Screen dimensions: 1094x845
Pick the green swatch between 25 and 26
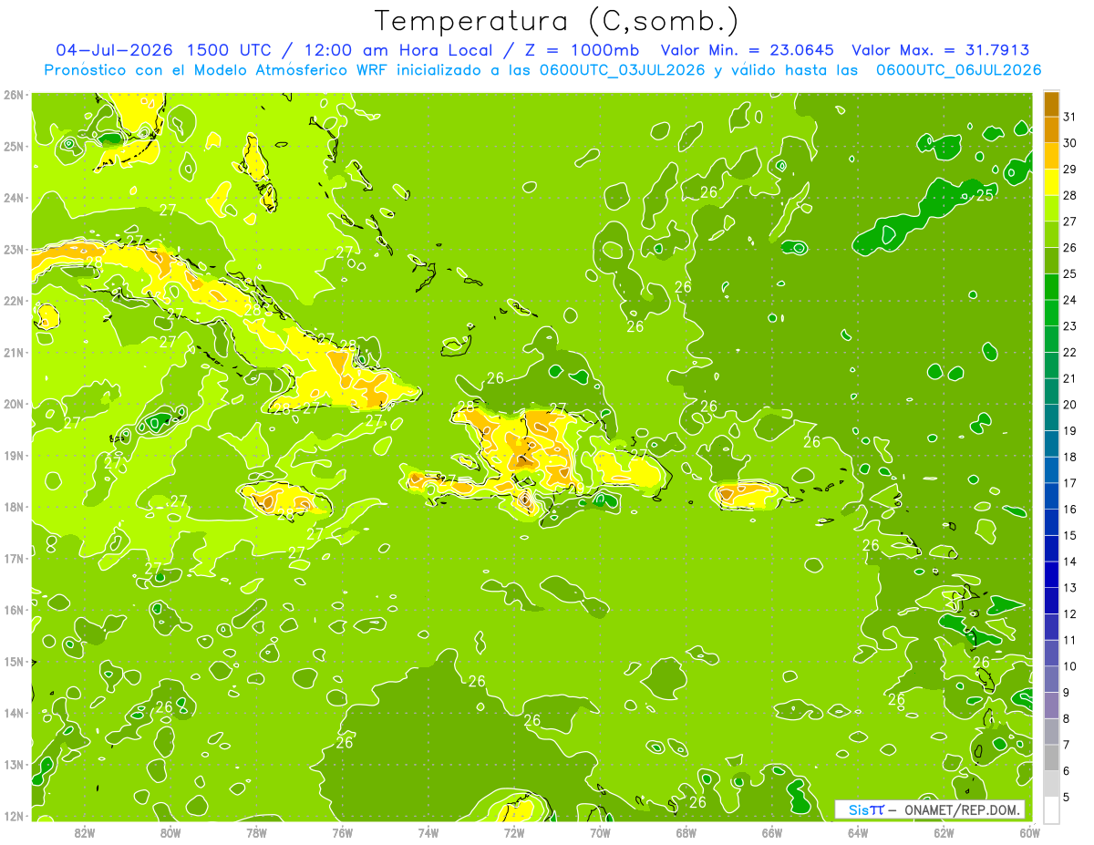coord(1051,261)
